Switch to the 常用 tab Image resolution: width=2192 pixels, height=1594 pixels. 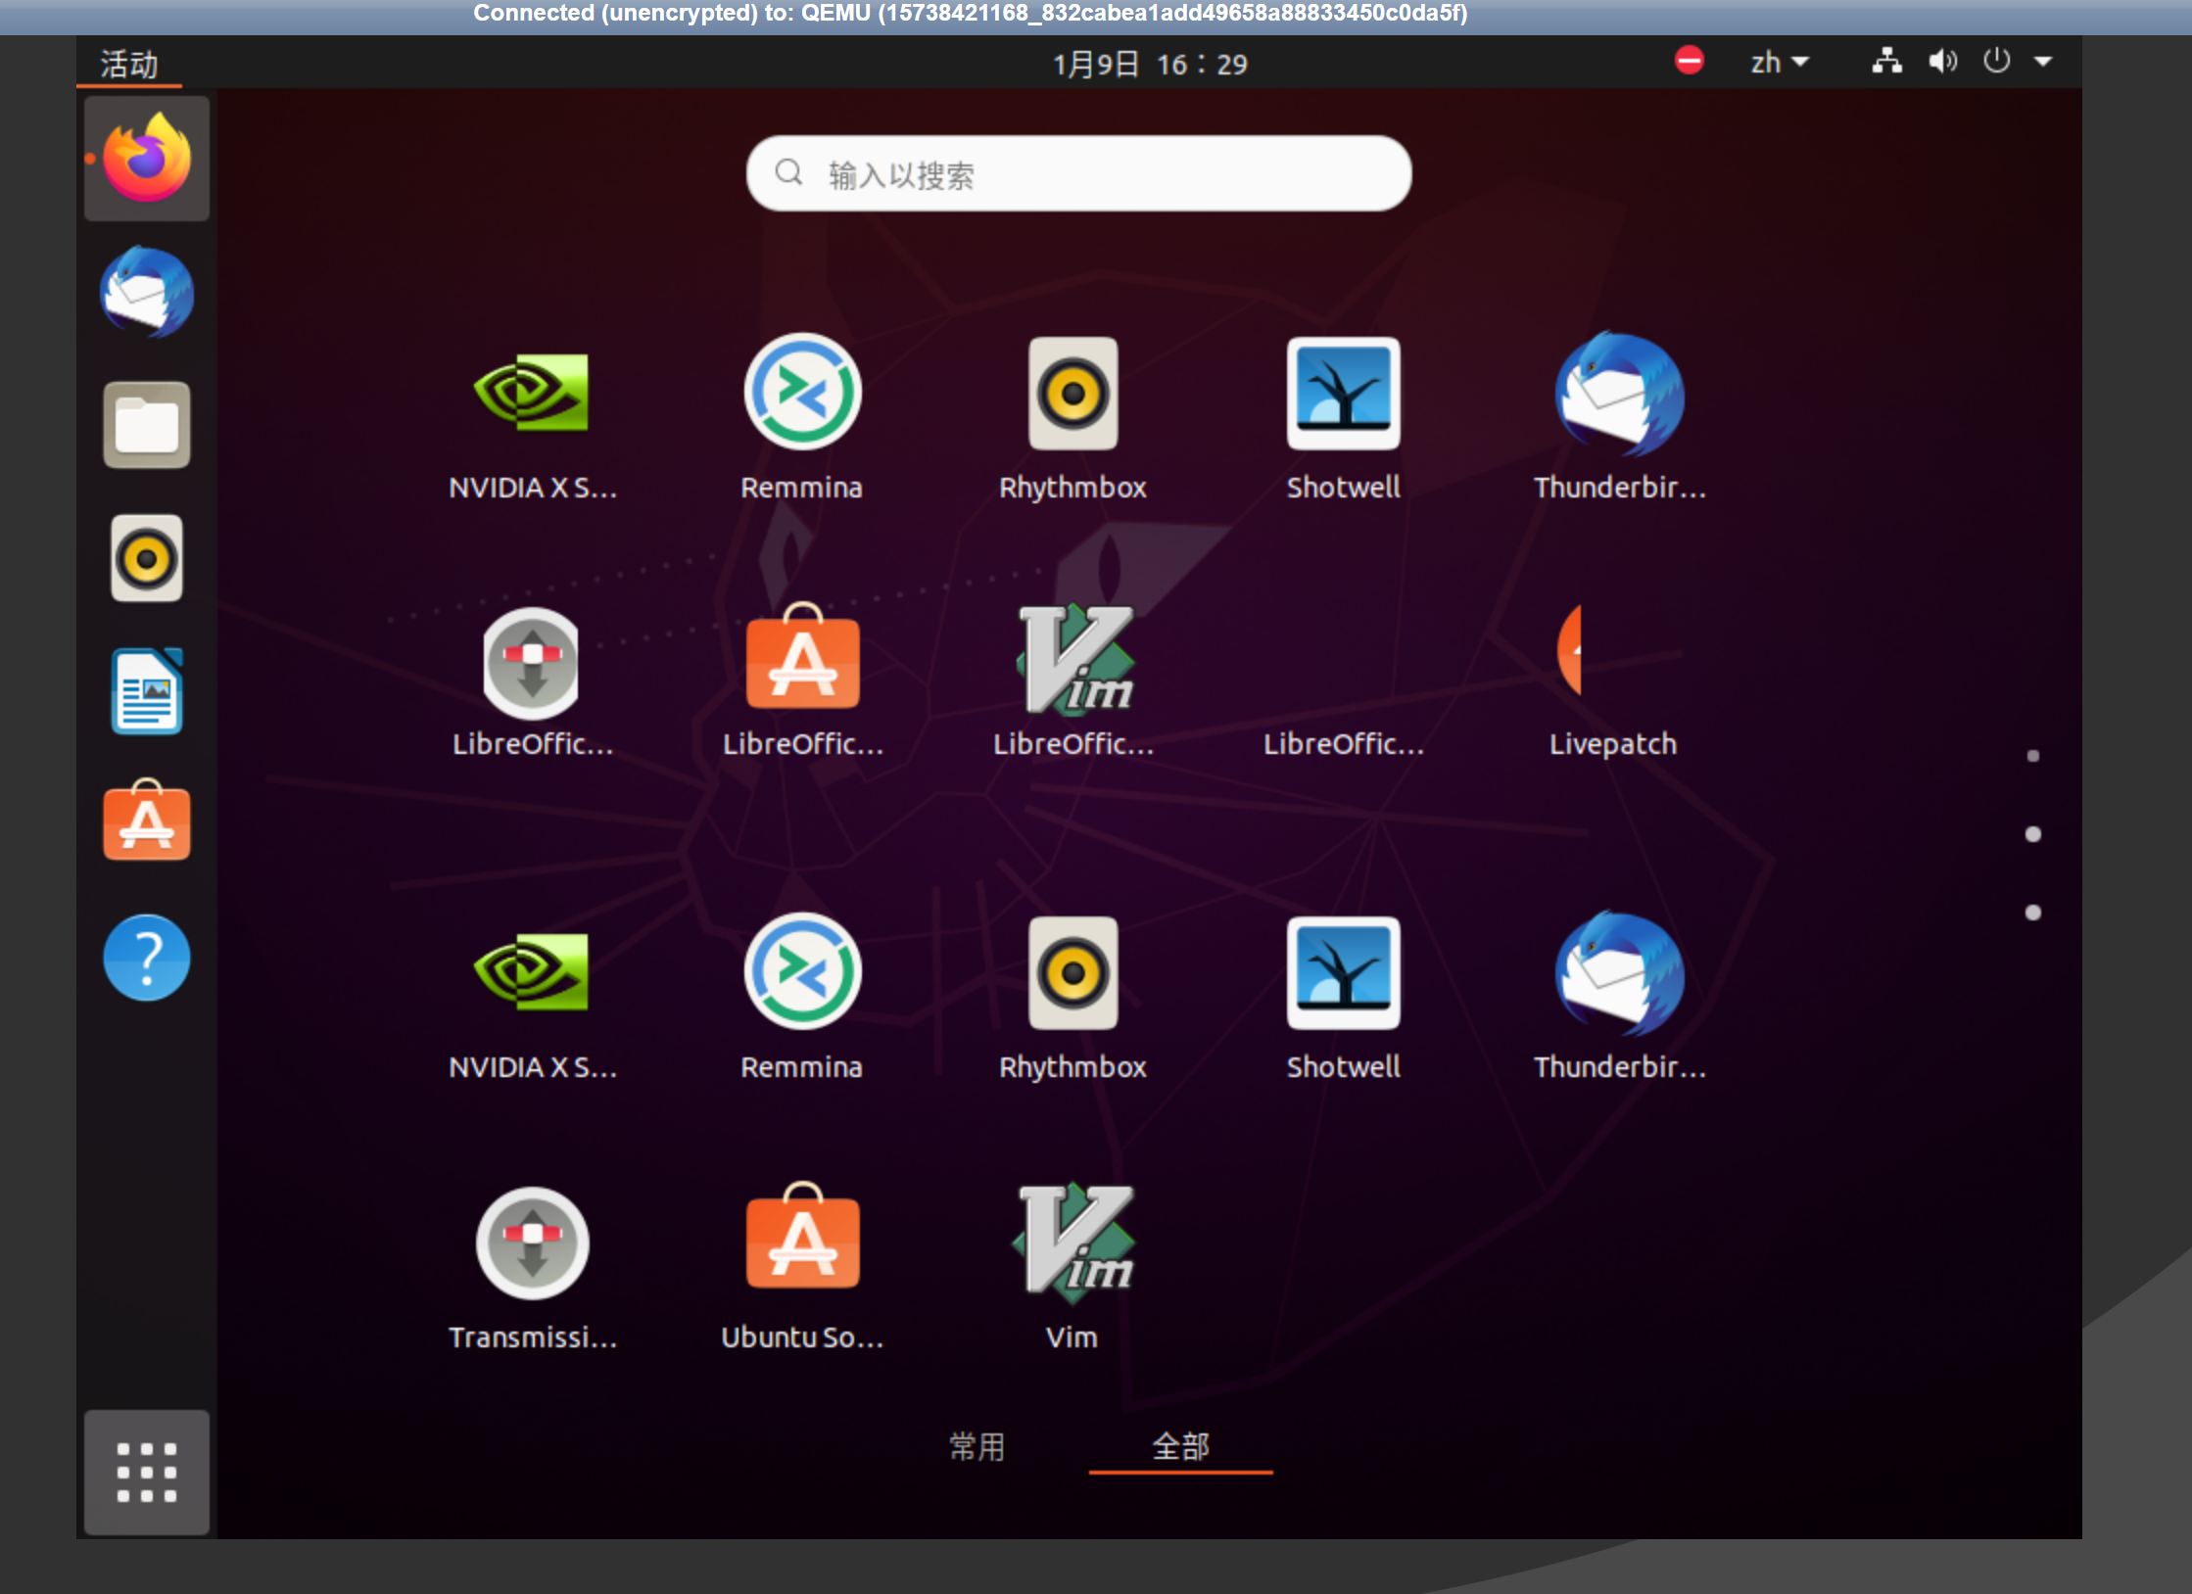[x=977, y=1446]
